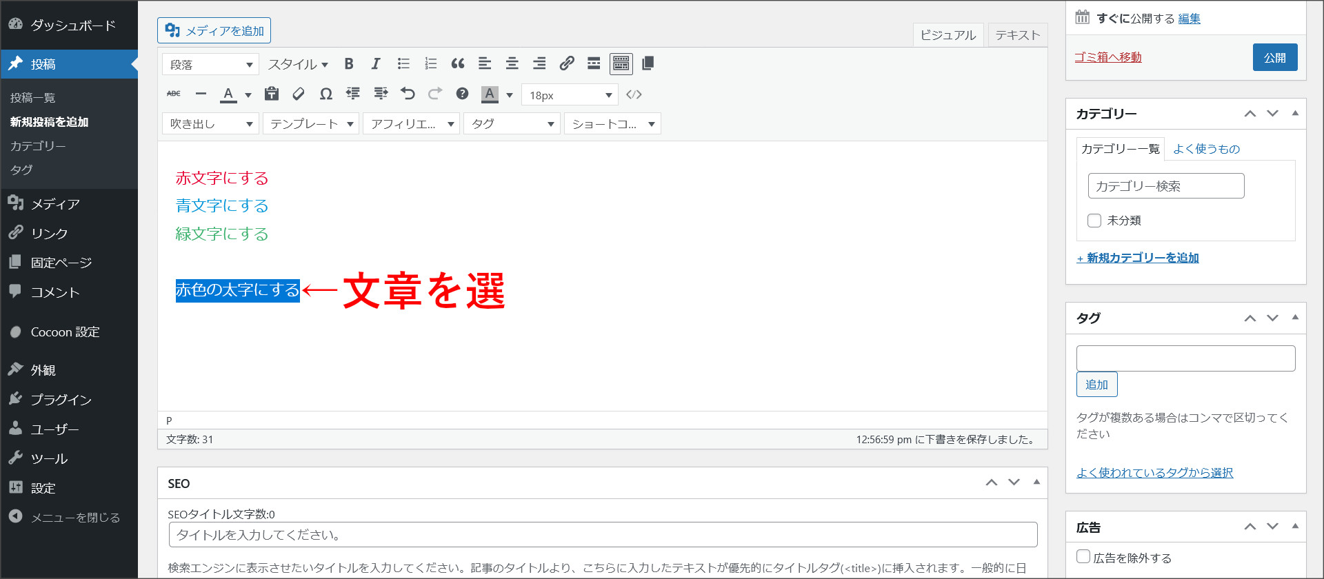This screenshot has height=579, width=1324.
Task: Click the source code brackets icon
Action: (x=634, y=94)
